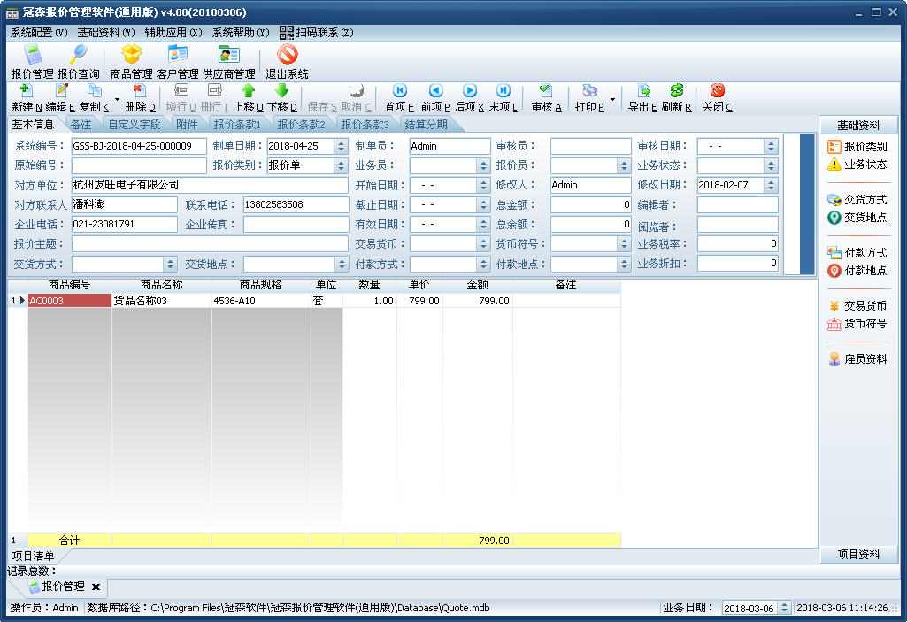Open the 复制 button dropdown arrow

click(117, 99)
